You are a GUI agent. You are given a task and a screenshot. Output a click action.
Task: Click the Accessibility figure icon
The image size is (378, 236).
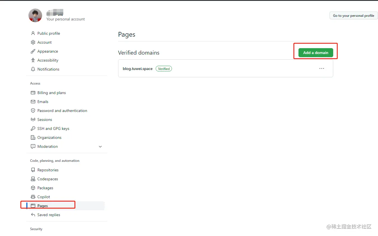pyautogui.click(x=33, y=60)
